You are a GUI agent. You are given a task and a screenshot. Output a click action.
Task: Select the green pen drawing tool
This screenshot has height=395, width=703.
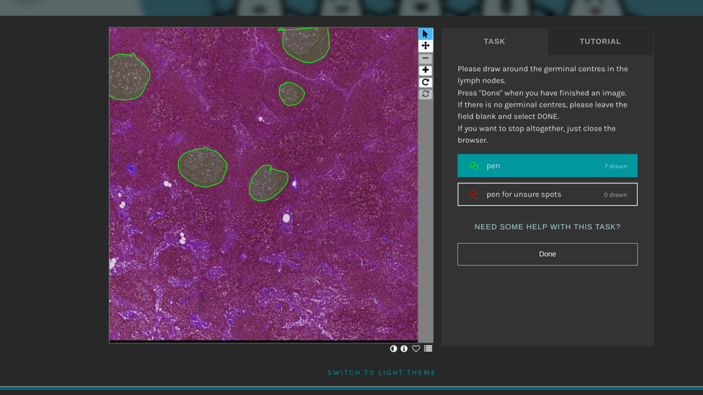(x=548, y=166)
